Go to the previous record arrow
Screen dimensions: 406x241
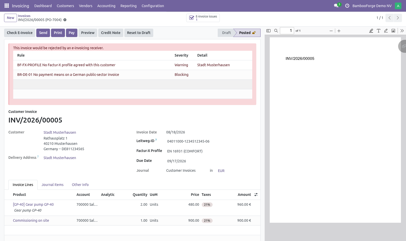pos(390,18)
